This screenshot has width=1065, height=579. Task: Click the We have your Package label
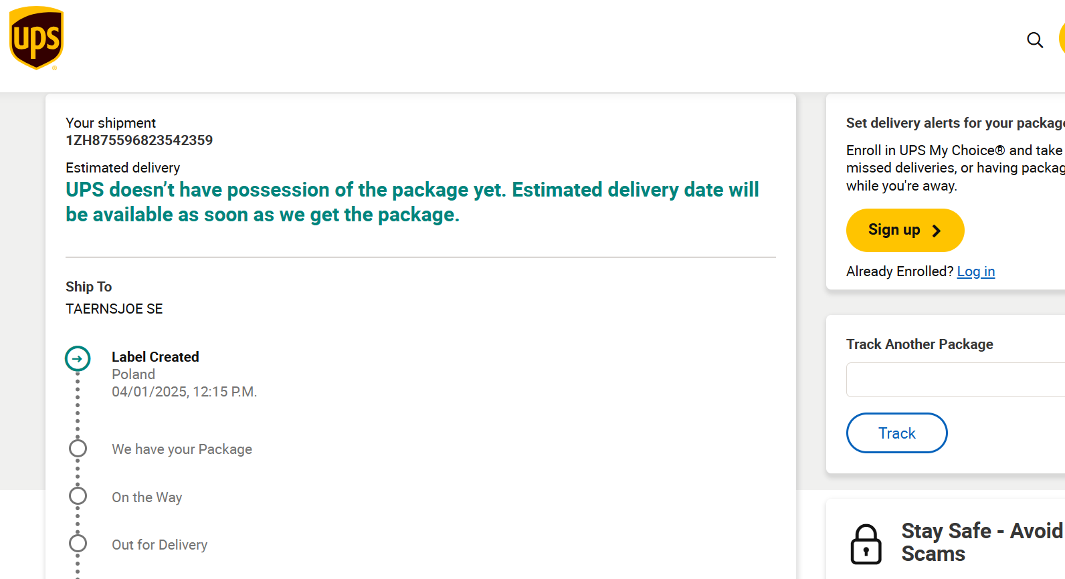click(x=182, y=449)
